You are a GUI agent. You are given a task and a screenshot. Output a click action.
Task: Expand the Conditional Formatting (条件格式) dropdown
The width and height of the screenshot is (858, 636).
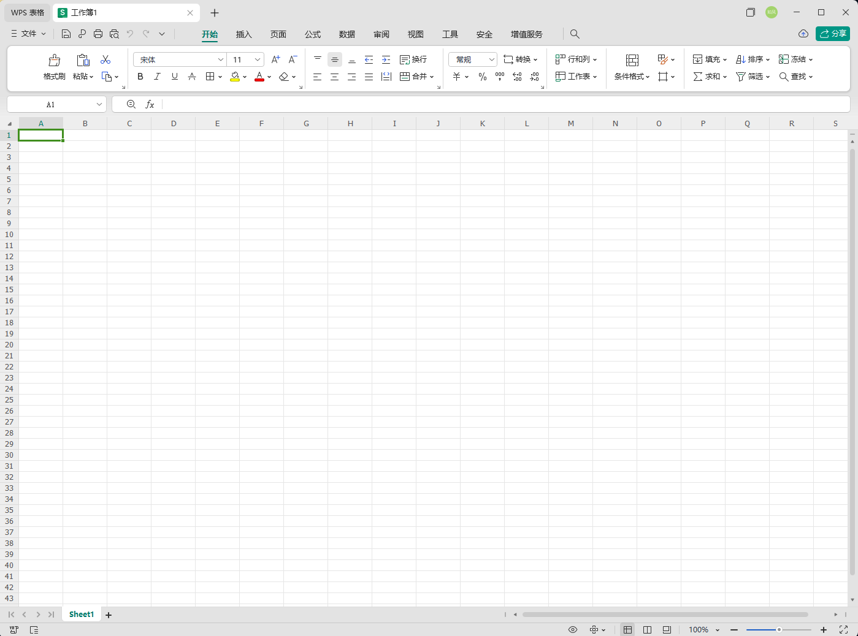[648, 77]
